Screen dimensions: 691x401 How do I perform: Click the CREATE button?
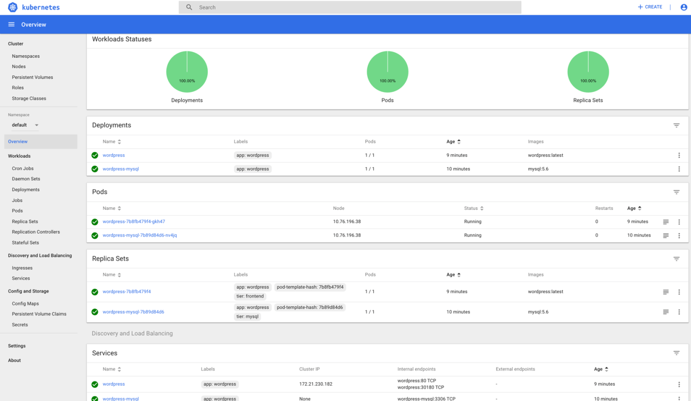[x=650, y=7]
